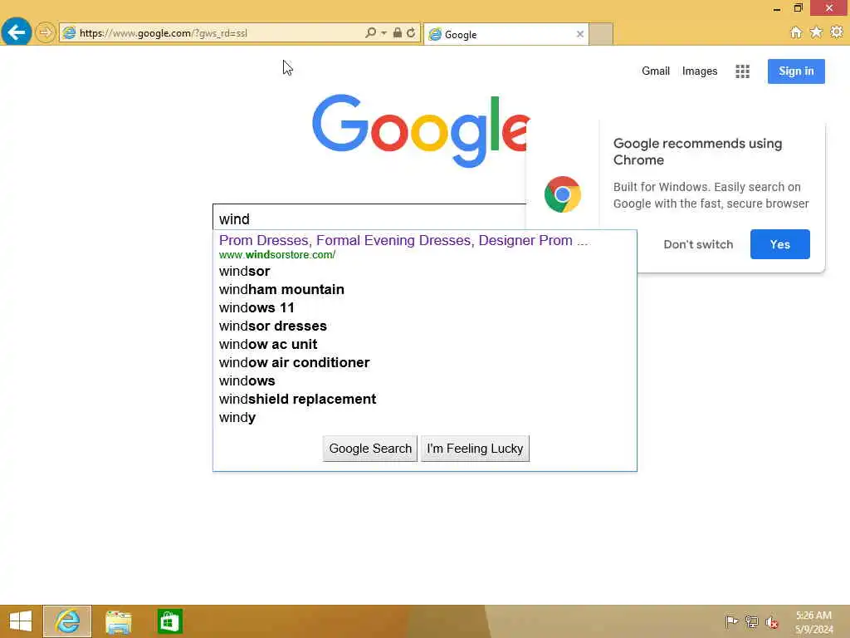Click Yes to switch to Chrome
This screenshot has height=638, width=850.
pyautogui.click(x=779, y=244)
